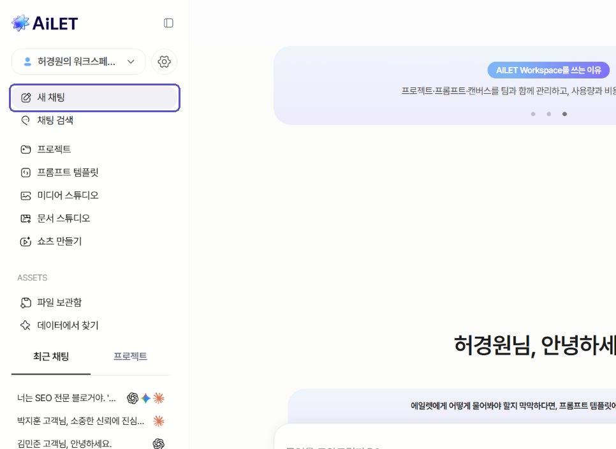This screenshot has width=616, height=449.
Task: Click the 프롬프트 템플릿 hint banner text
Action: 513,406
